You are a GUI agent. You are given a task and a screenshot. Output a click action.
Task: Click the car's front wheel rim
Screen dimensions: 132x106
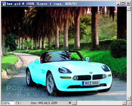pos(50,84)
